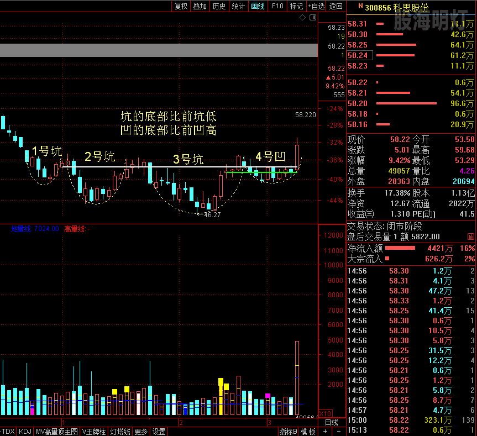This screenshot has width=477, height=436.
Task: Click the green horizontal support line
Action: (x=261, y=172)
